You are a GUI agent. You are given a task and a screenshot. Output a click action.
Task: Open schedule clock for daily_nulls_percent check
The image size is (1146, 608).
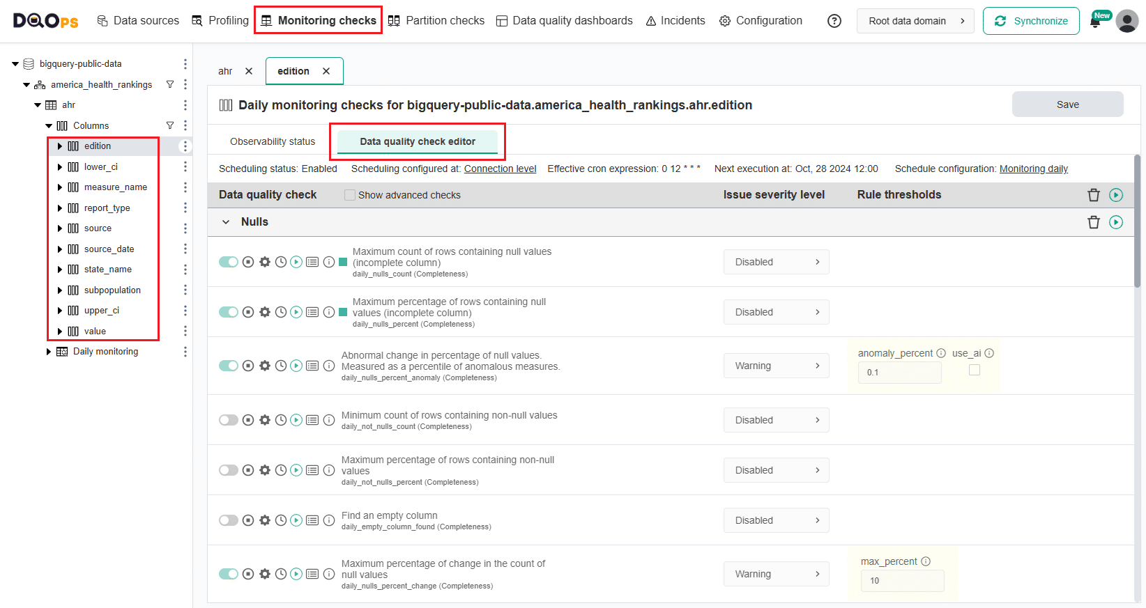[281, 312]
